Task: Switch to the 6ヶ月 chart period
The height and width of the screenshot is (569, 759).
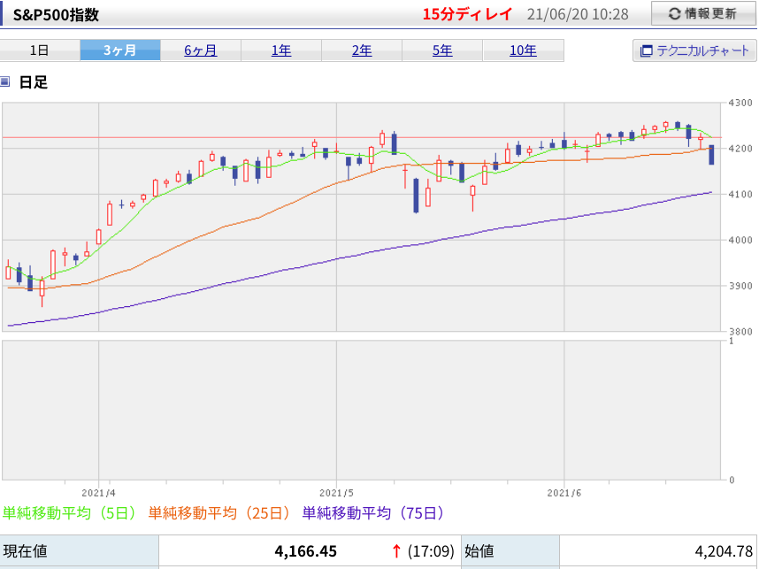Action: click(x=201, y=50)
